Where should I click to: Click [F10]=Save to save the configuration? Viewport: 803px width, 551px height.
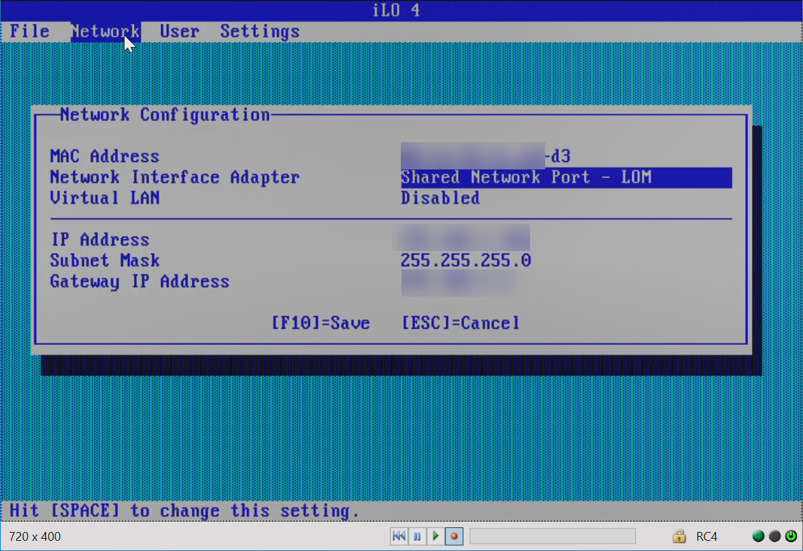tap(321, 323)
